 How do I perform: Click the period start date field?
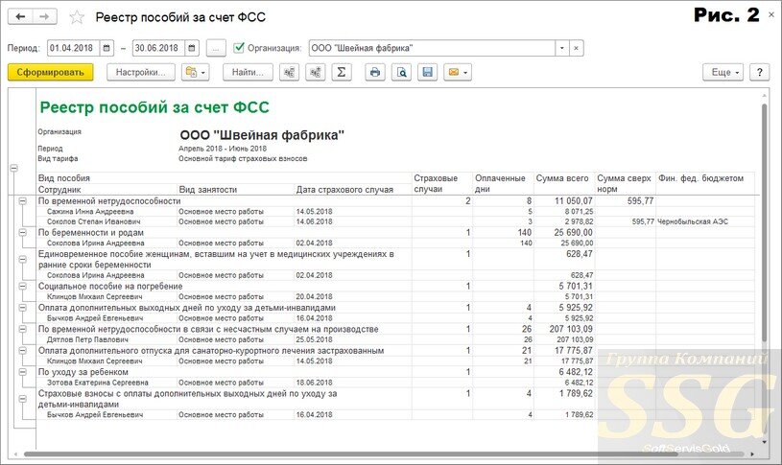tap(74, 48)
